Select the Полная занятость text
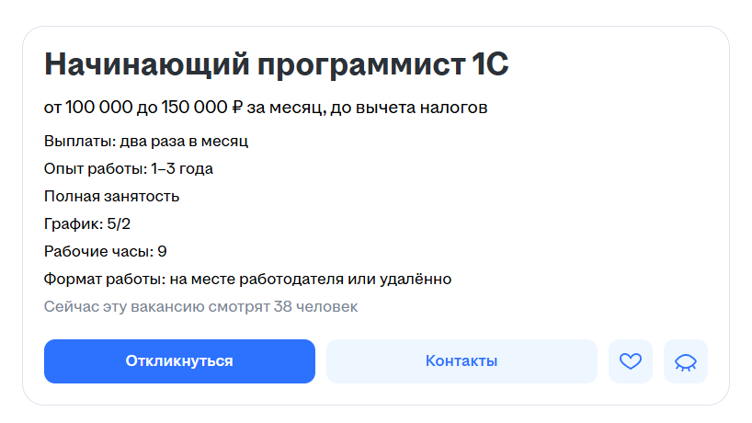The height and width of the screenshot is (423, 752). tap(112, 197)
